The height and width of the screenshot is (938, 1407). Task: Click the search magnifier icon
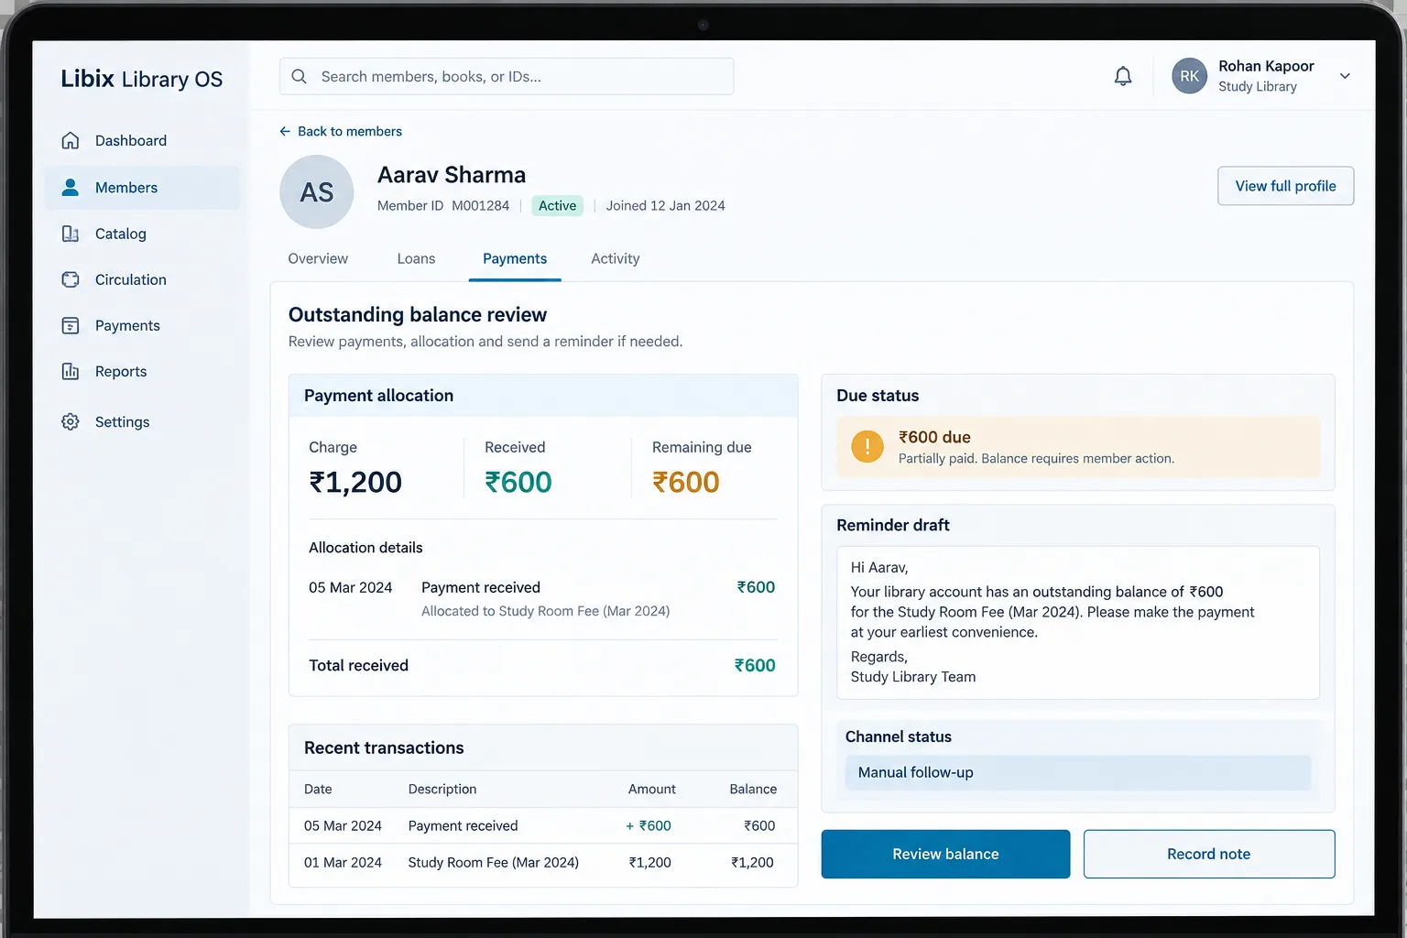coord(299,76)
